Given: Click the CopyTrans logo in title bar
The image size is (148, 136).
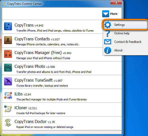Looking at the screenshot, I should click(4, 4).
